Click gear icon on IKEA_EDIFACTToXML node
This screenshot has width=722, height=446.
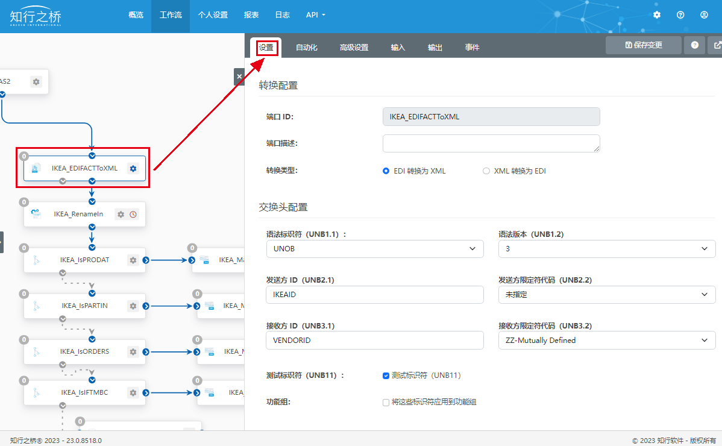pyautogui.click(x=133, y=168)
